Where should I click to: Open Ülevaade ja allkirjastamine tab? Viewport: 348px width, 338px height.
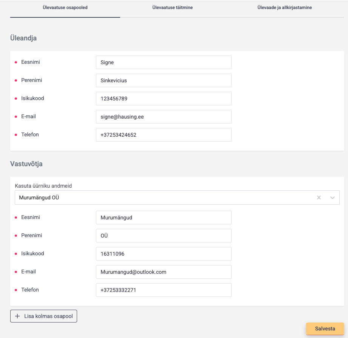tap(285, 8)
